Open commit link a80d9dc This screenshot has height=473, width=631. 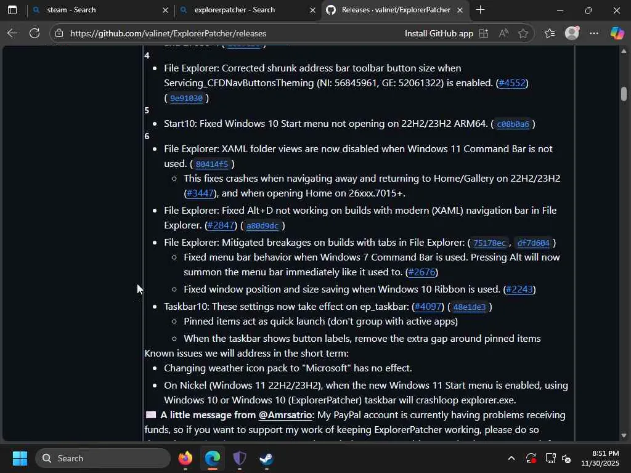(x=263, y=225)
